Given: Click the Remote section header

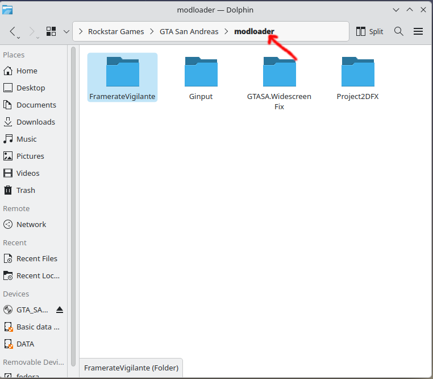Looking at the screenshot, I should [16, 209].
